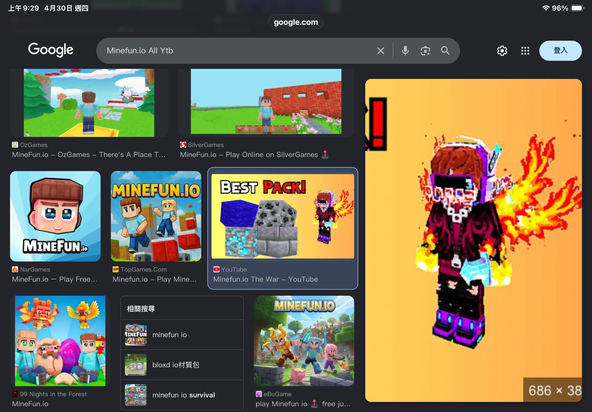Click the SilverGames source favicon
This screenshot has width=592, height=412.
point(183,145)
